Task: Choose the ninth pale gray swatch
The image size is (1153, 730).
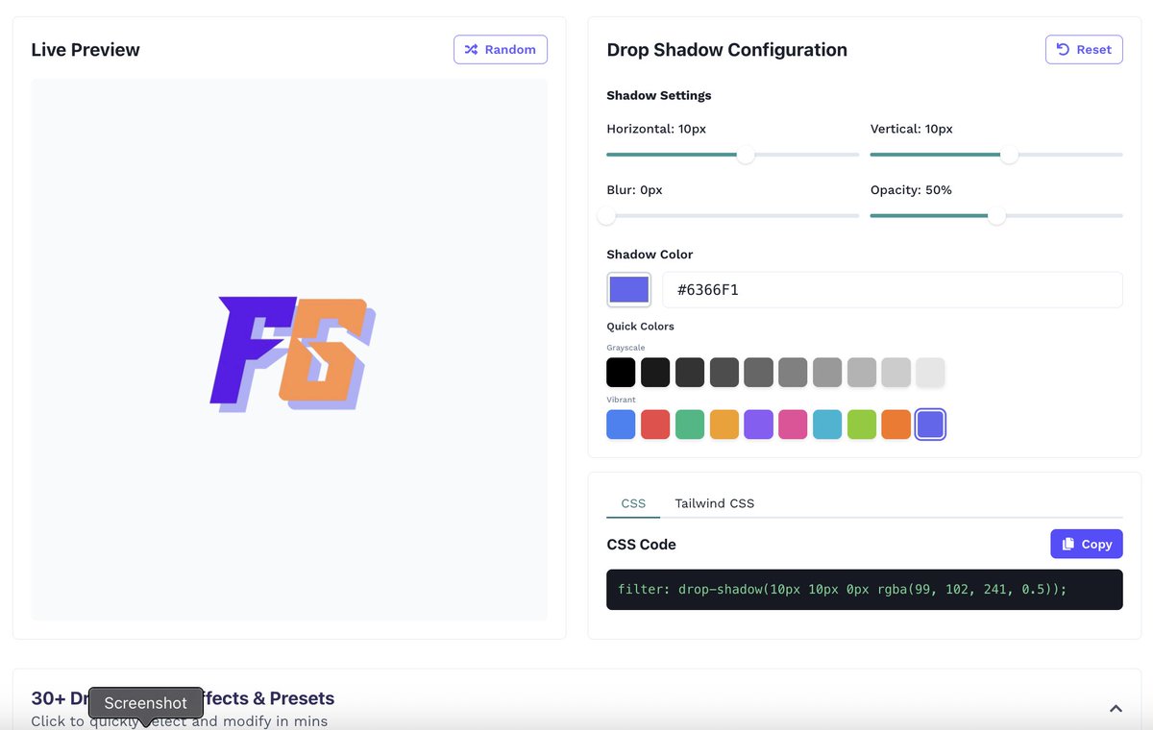Action: tap(896, 373)
